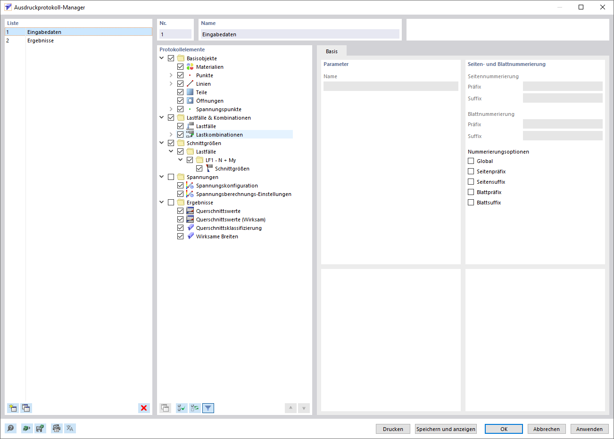This screenshot has height=439, width=614.
Task: Uncheck the Materialien checkbox
Action: click(180, 67)
